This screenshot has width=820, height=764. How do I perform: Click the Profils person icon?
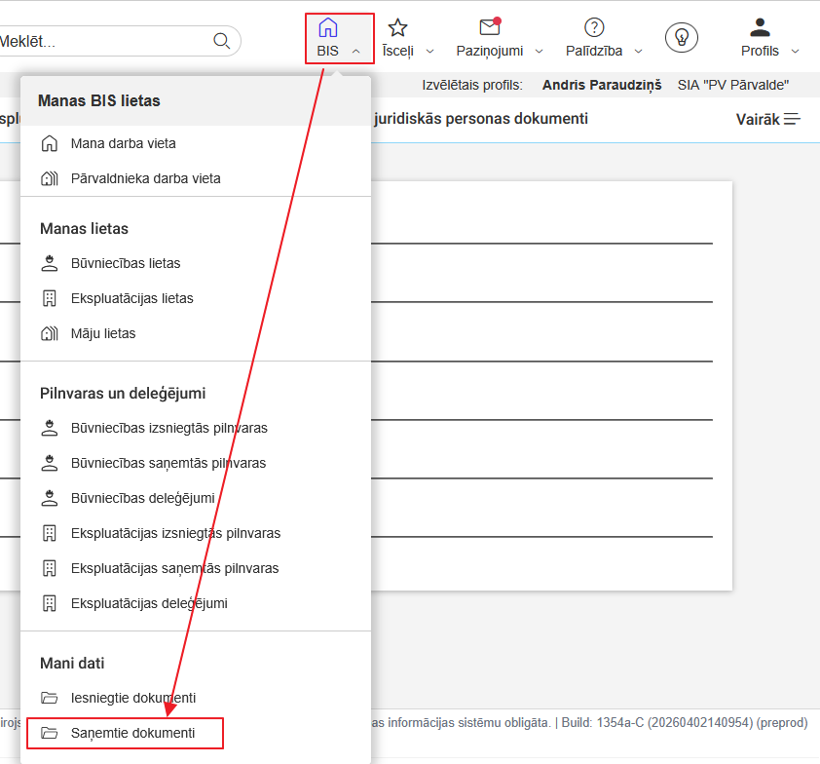[760, 28]
